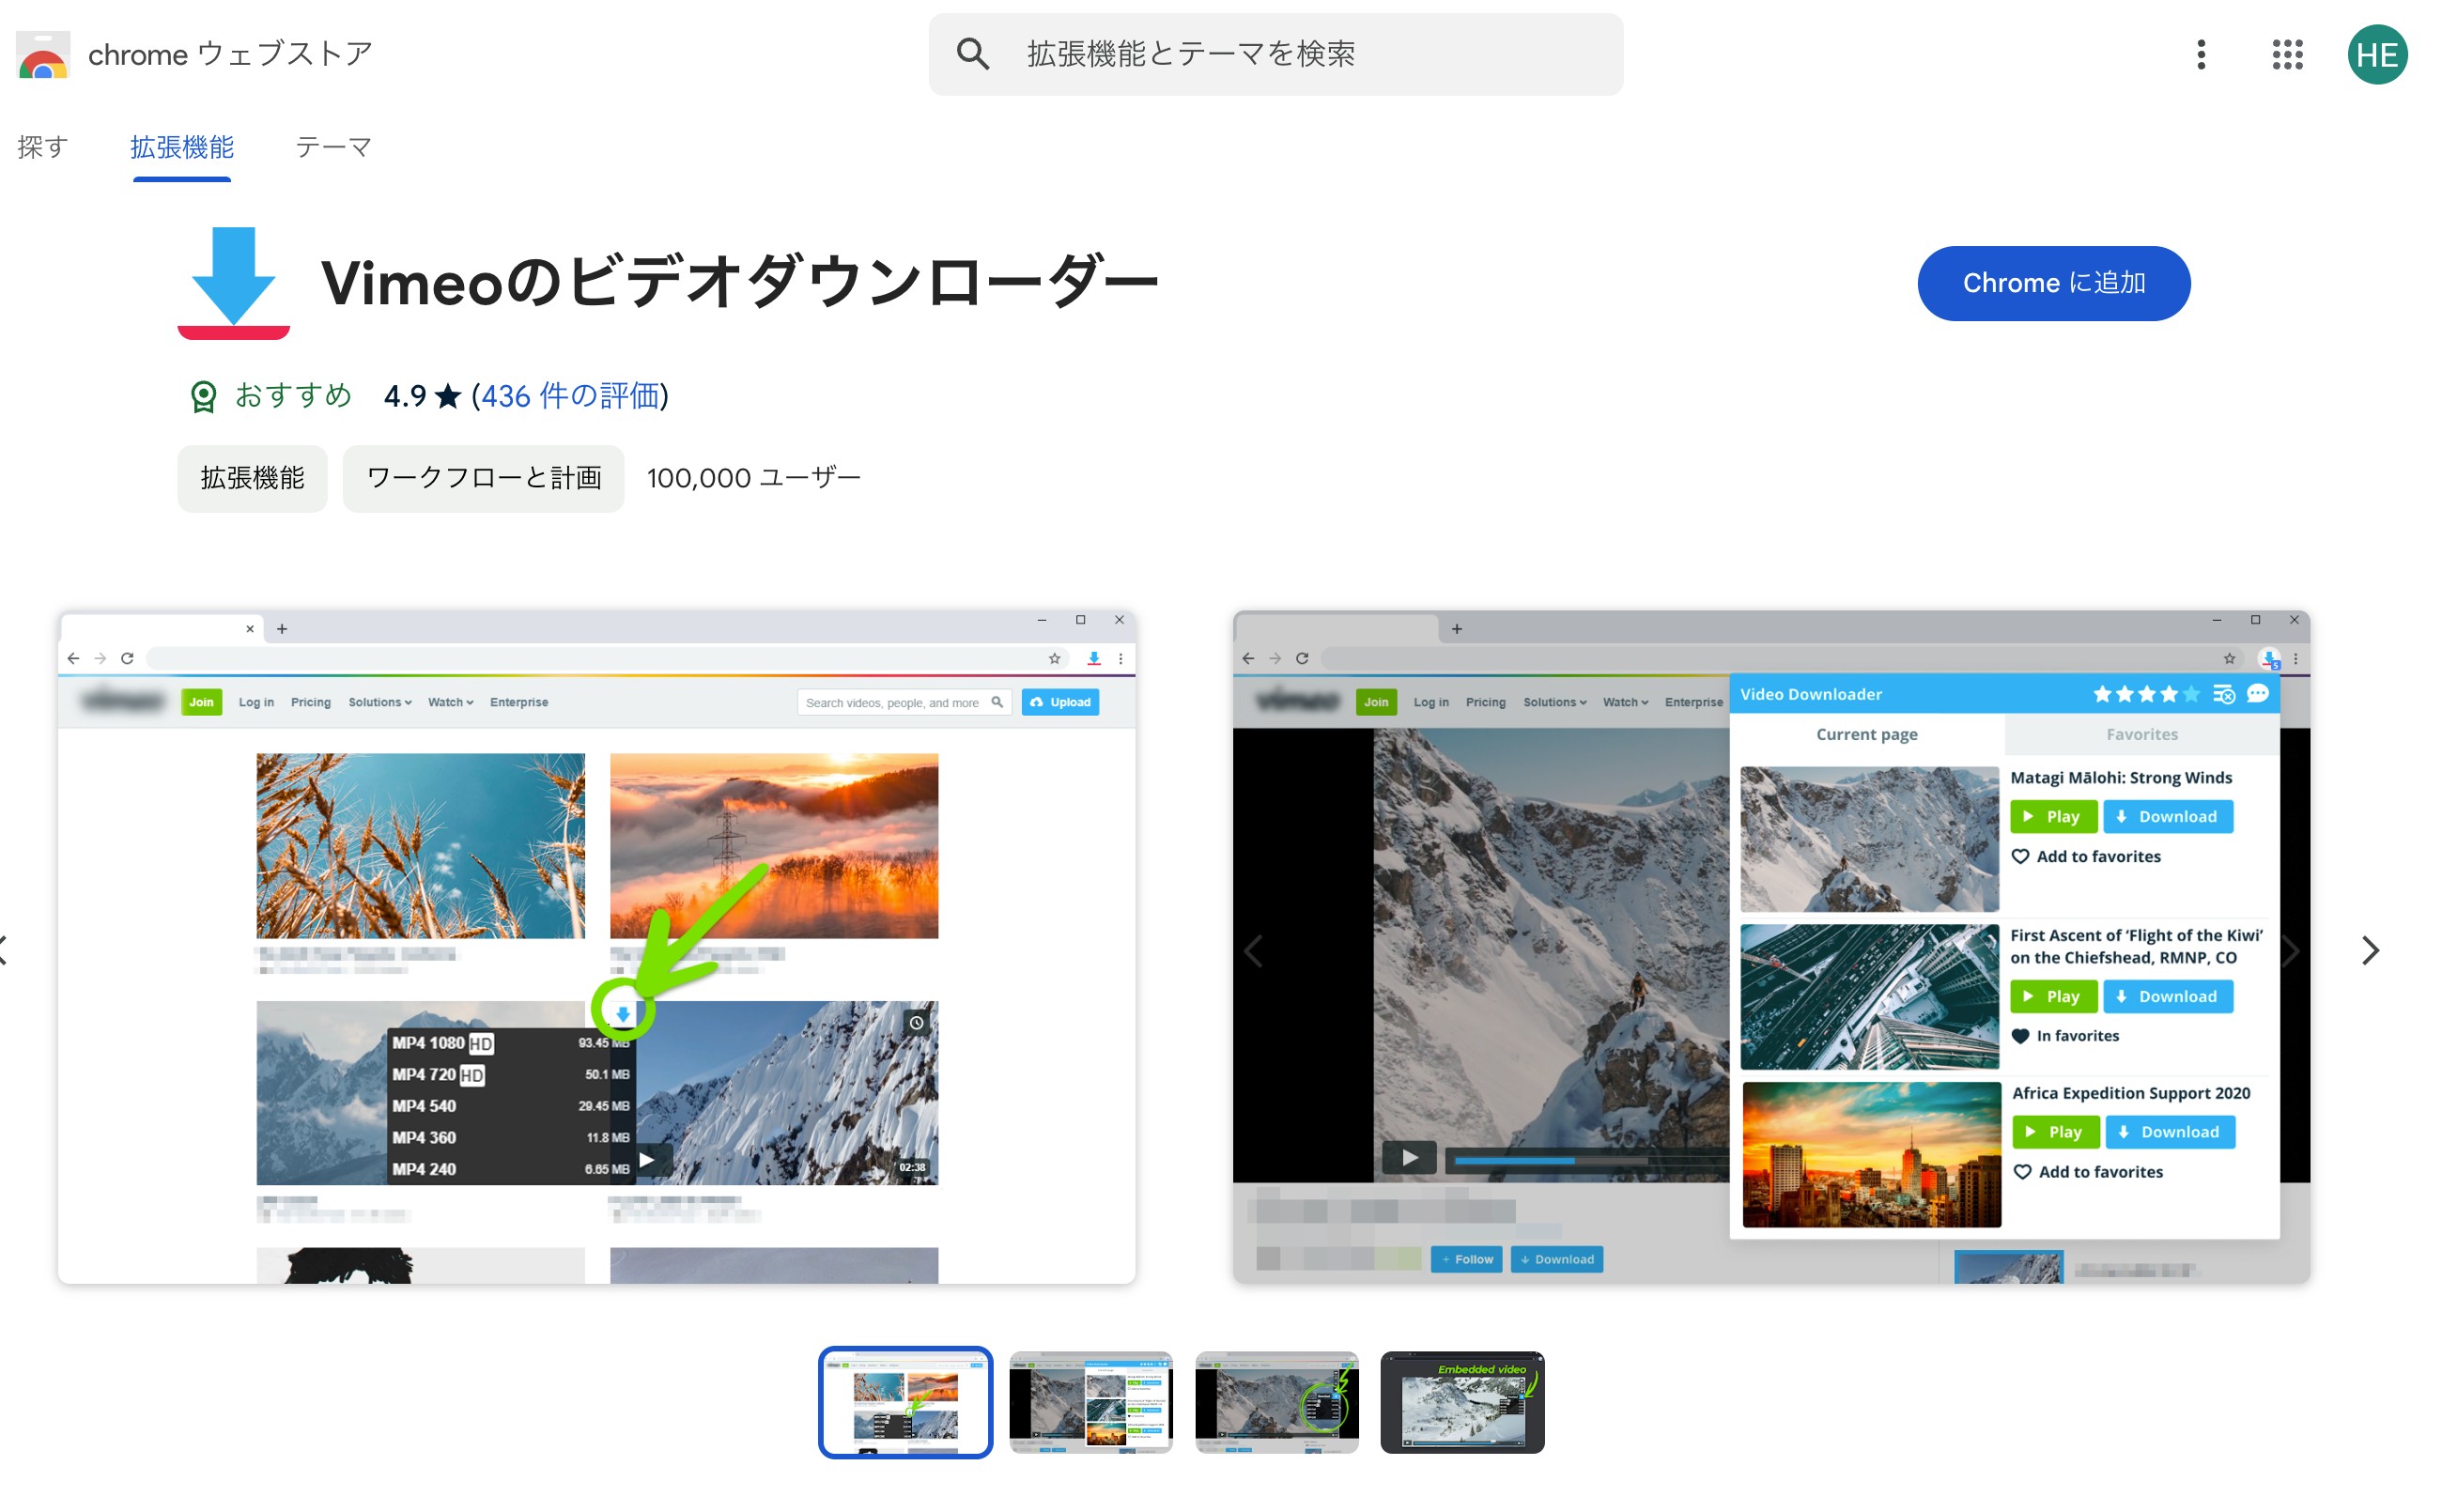Click the search magnifier icon
Image resolution: width=2442 pixels, height=1512 pixels.
point(972,54)
